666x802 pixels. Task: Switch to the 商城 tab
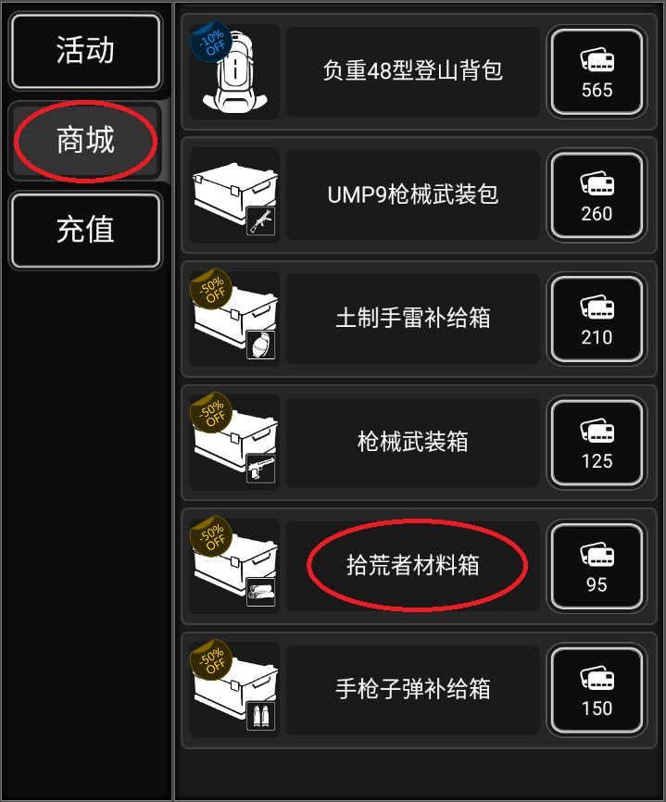pos(85,141)
